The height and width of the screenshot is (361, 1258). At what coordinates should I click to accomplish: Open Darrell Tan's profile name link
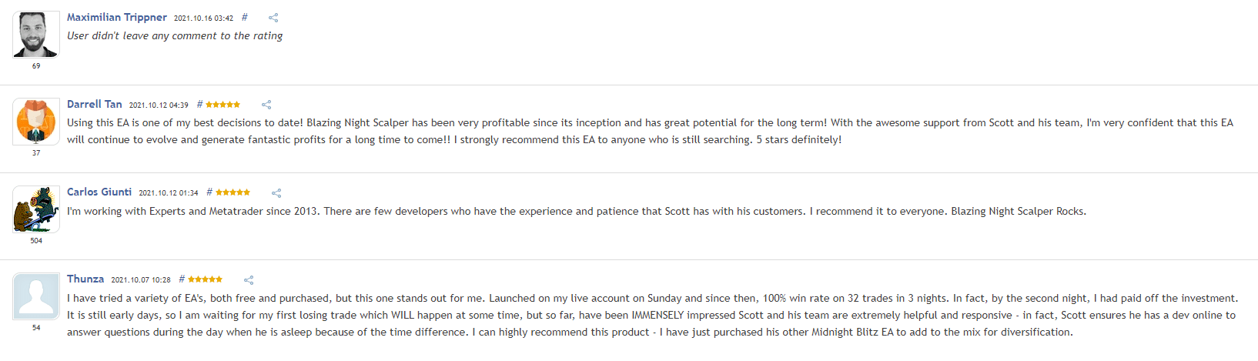95,104
